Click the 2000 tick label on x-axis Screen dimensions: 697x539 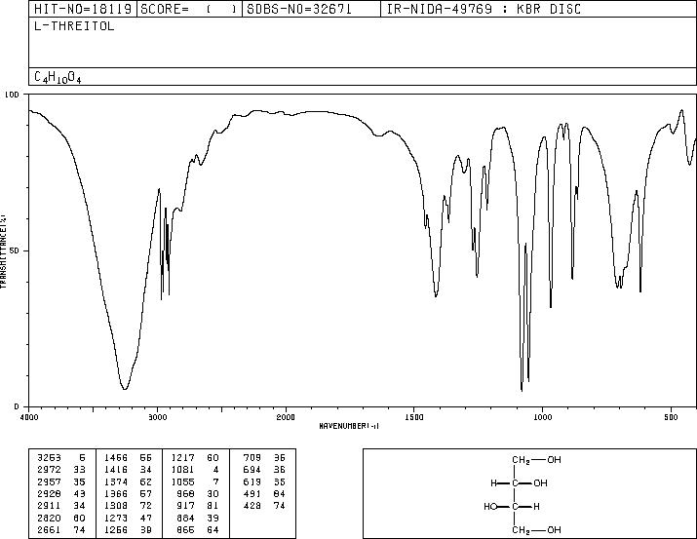[286, 417]
